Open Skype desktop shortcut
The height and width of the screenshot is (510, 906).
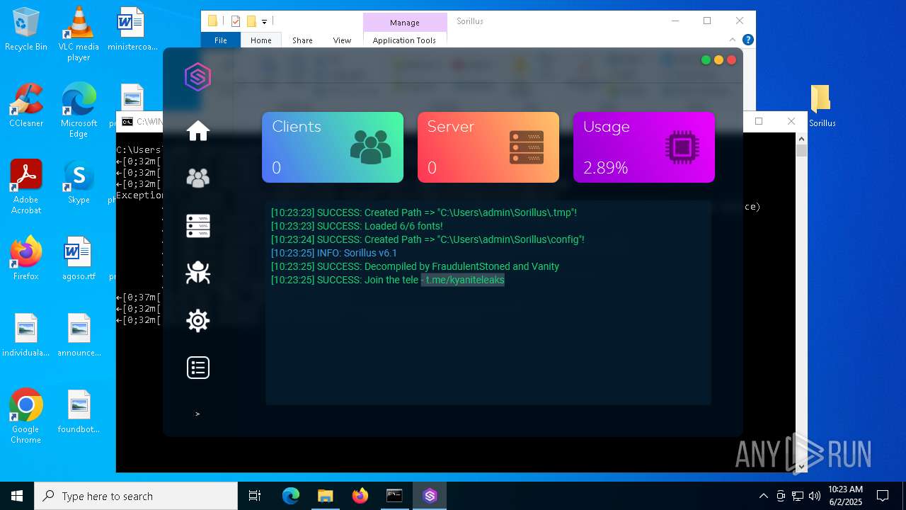pyautogui.click(x=79, y=182)
